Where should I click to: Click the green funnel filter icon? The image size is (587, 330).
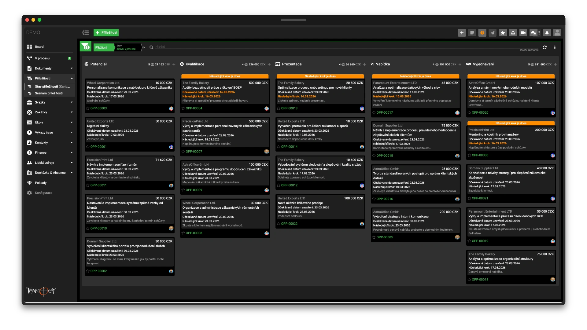pos(86,47)
